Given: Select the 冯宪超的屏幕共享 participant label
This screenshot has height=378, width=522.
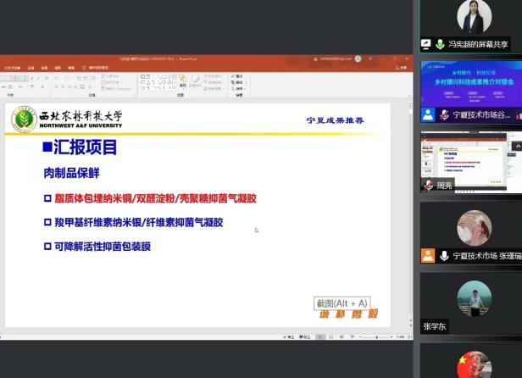Looking at the screenshot, I should click(x=478, y=44).
